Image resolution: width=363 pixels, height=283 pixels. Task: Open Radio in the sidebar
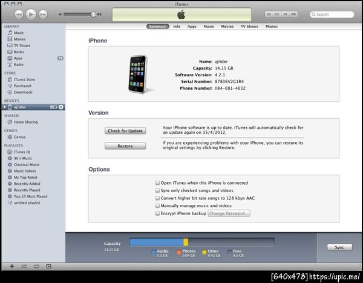click(16, 64)
